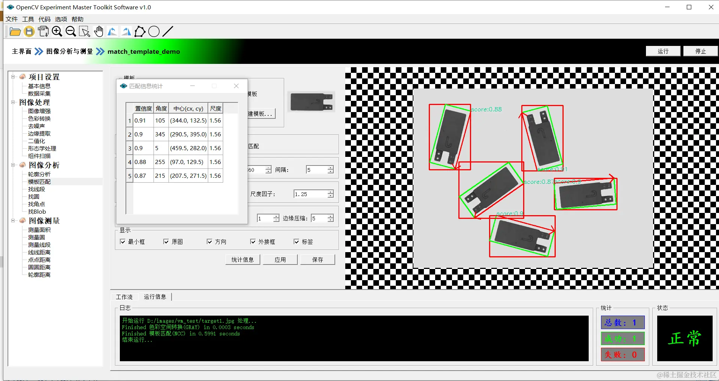Click the 置信度 column header
Screen dimensions: 719x381
point(143,108)
